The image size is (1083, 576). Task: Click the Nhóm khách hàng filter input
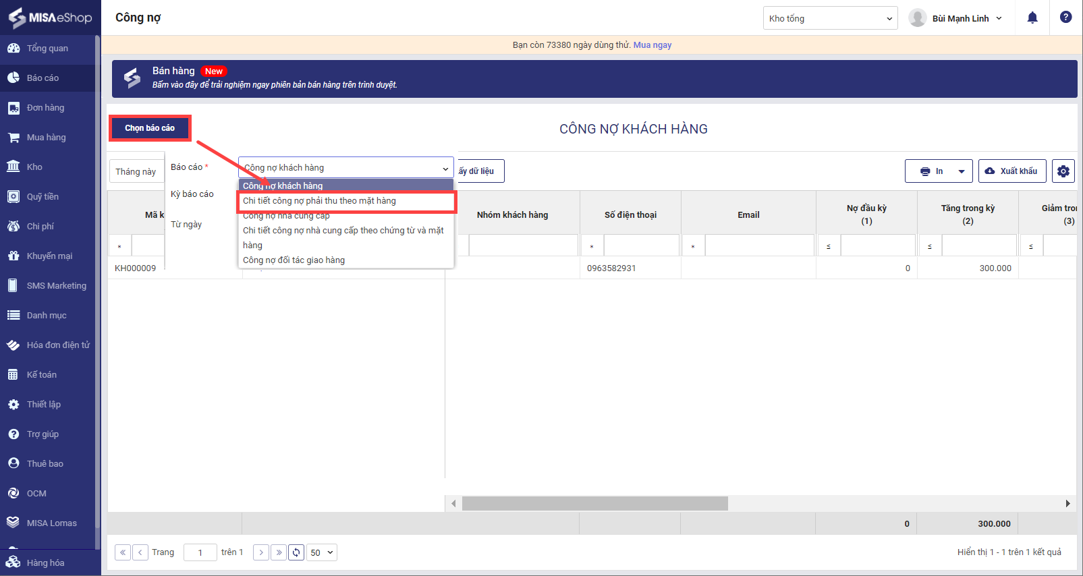click(523, 246)
